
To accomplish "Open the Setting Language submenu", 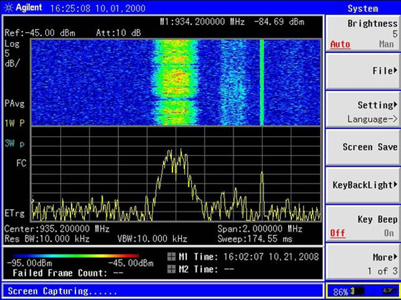I will (363, 109).
